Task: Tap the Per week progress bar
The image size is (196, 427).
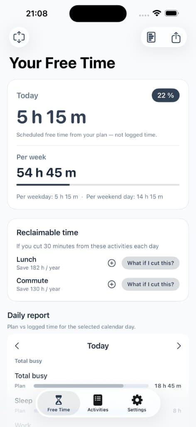Action: click(98, 185)
